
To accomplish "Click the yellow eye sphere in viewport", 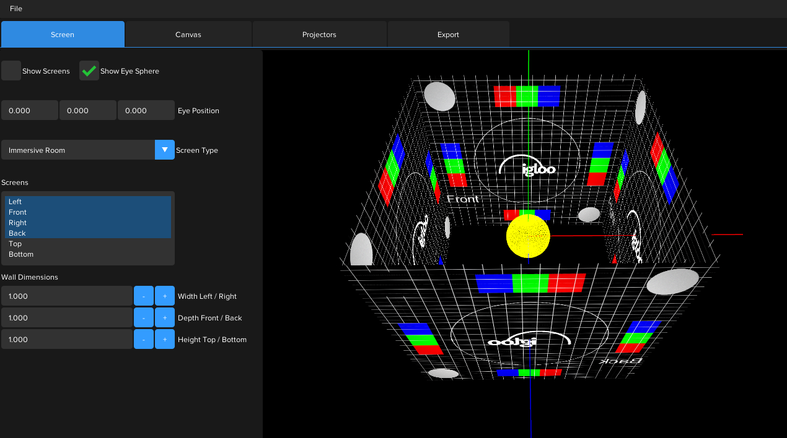I will [x=528, y=237].
